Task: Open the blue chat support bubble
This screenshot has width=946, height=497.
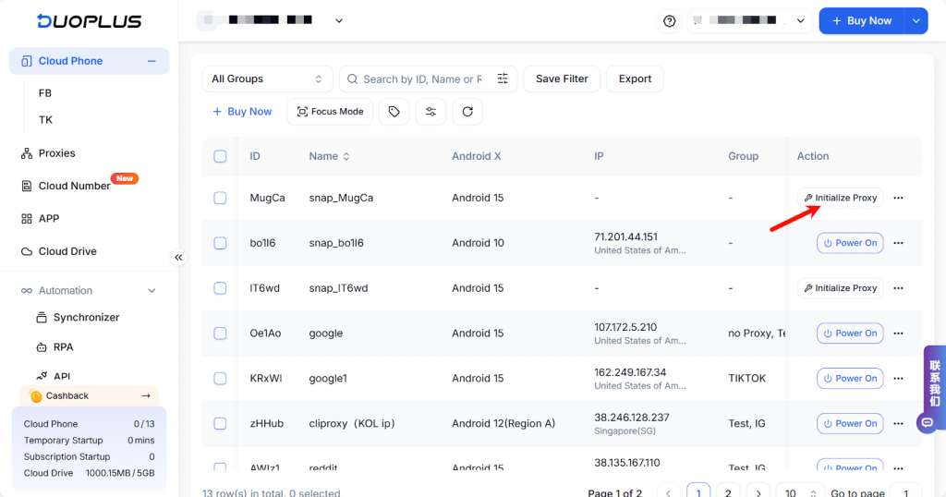Action: pos(927,422)
